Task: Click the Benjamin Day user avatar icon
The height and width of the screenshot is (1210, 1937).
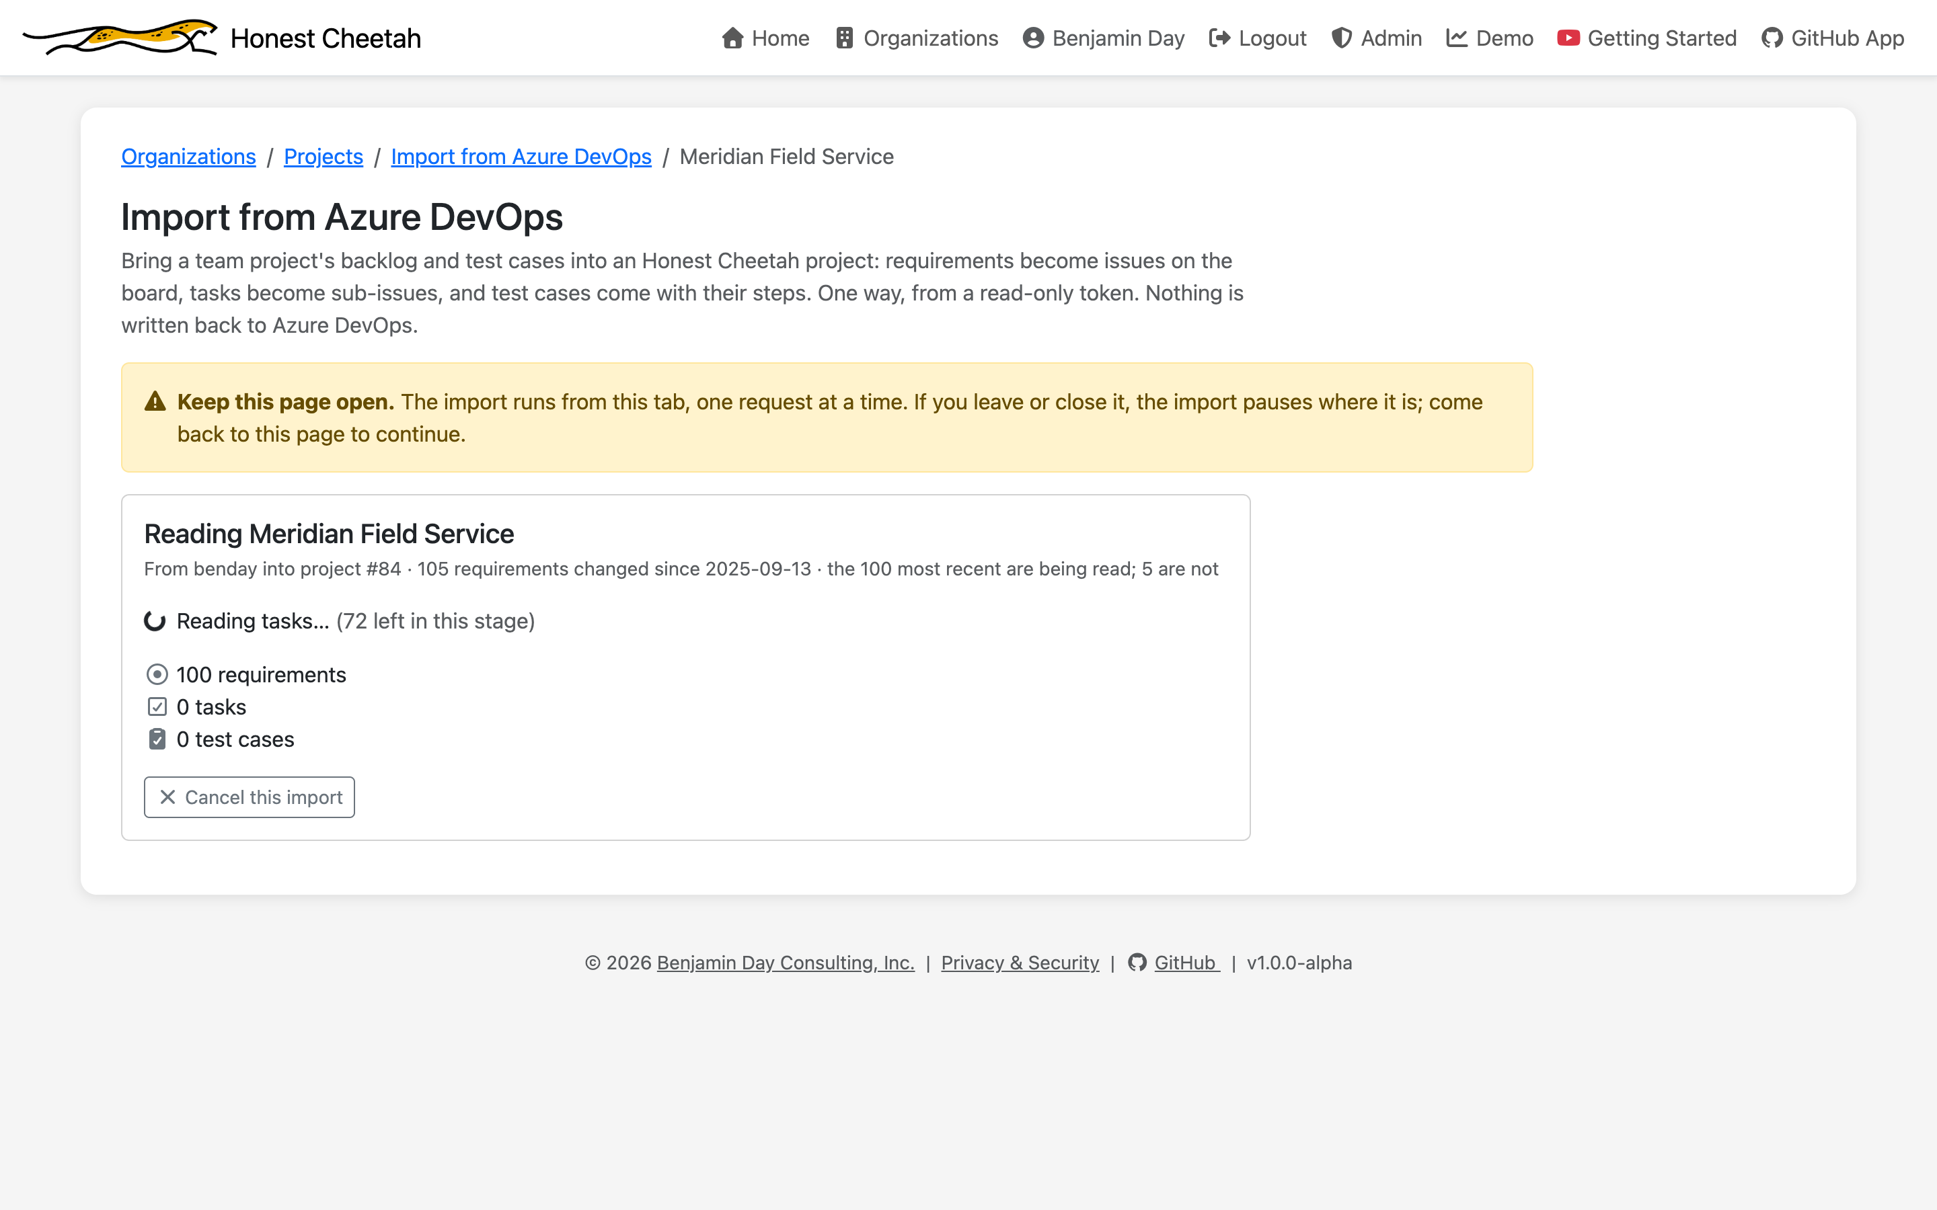Action: pos(1033,38)
